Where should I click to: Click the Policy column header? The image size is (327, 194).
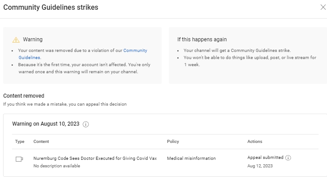coord(173,142)
